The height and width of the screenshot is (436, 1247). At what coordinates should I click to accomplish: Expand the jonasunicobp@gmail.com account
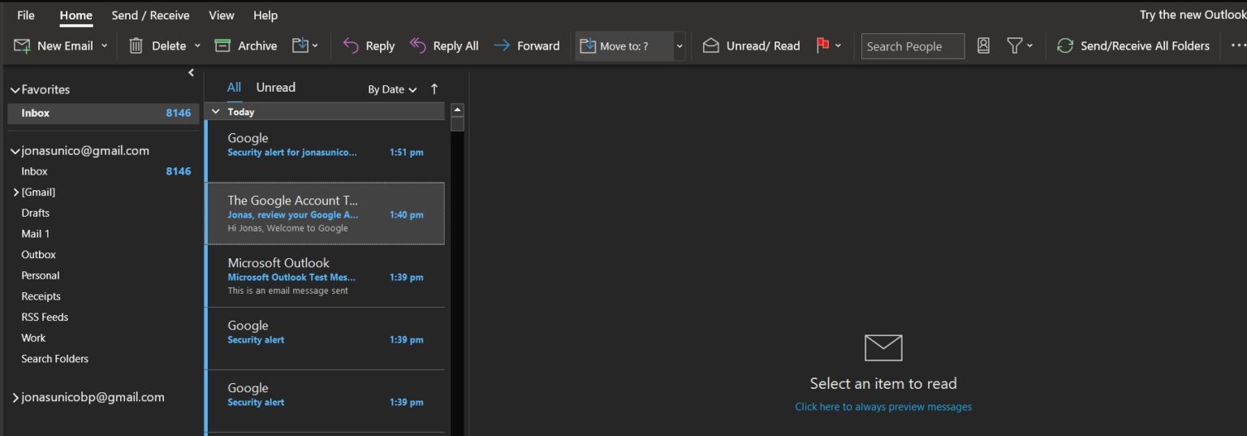click(x=15, y=398)
